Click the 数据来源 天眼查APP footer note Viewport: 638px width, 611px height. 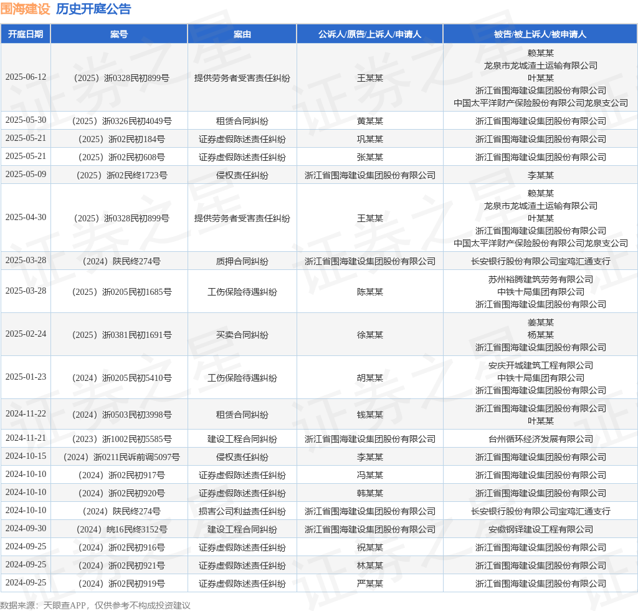(95, 605)
